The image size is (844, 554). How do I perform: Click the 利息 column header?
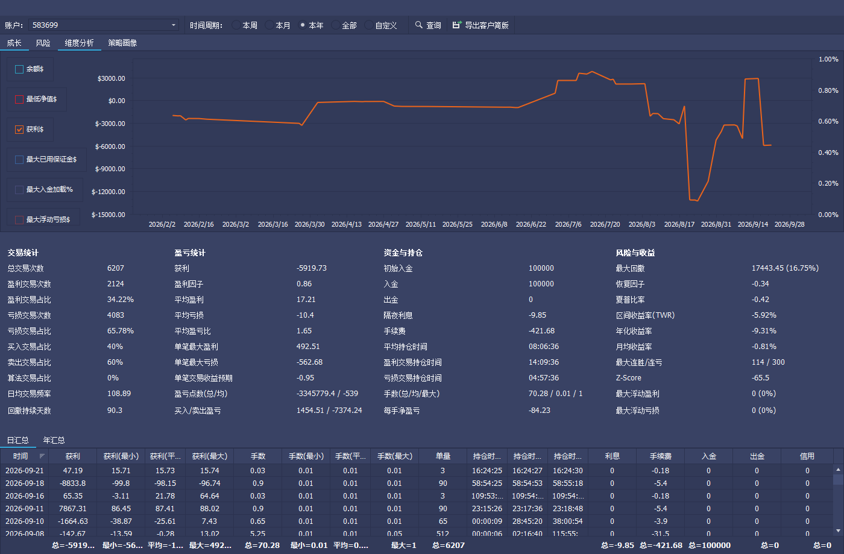[x=613, y=456]
